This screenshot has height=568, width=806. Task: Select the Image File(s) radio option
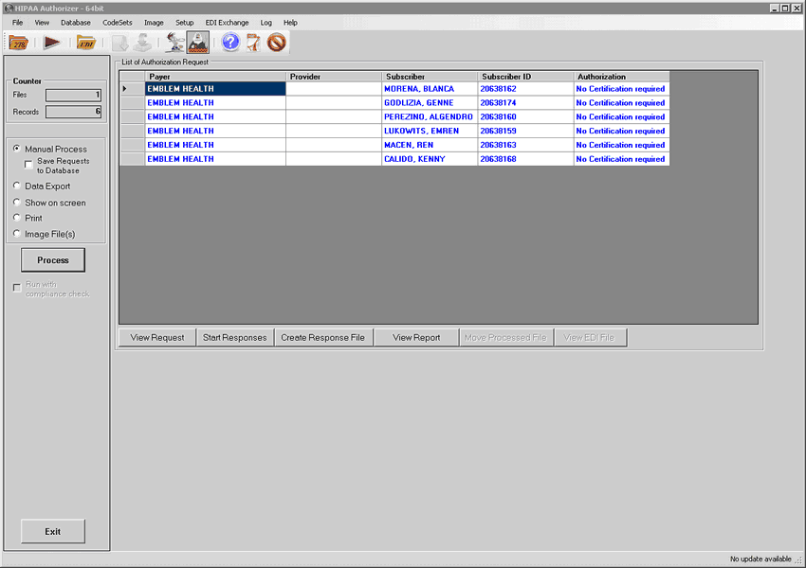[x=17, y=234]
